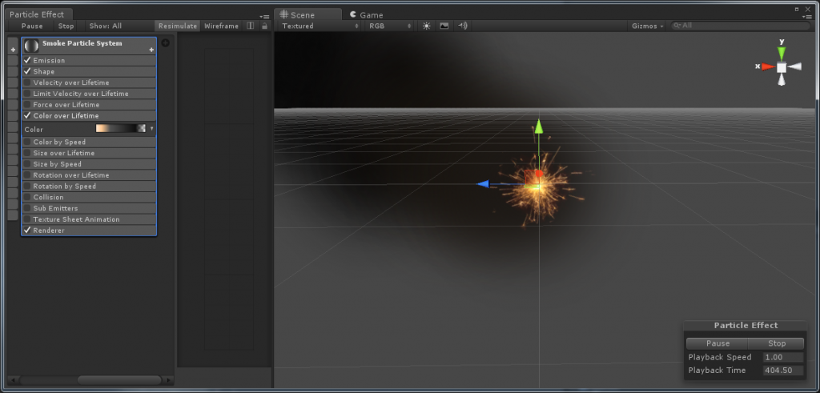The height and width of the screenshot is (393, 820).
Task: Click the blue Z arrow of transform gizmo
Action: [484, 184]
